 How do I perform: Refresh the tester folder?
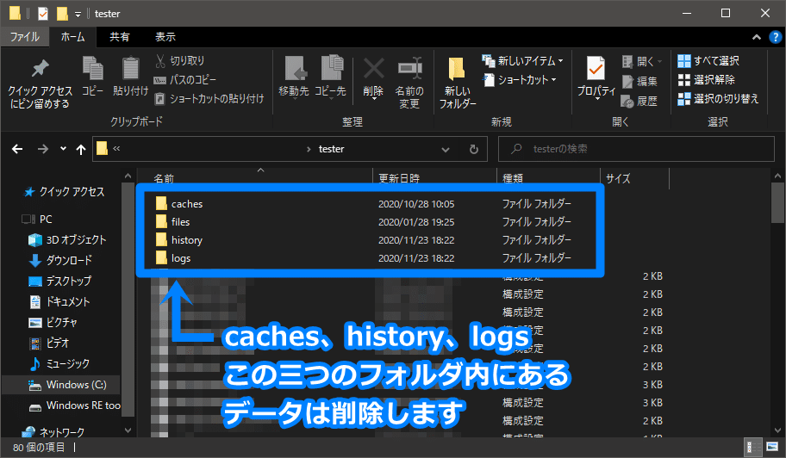pyautogui.click(x=474, y=149)
